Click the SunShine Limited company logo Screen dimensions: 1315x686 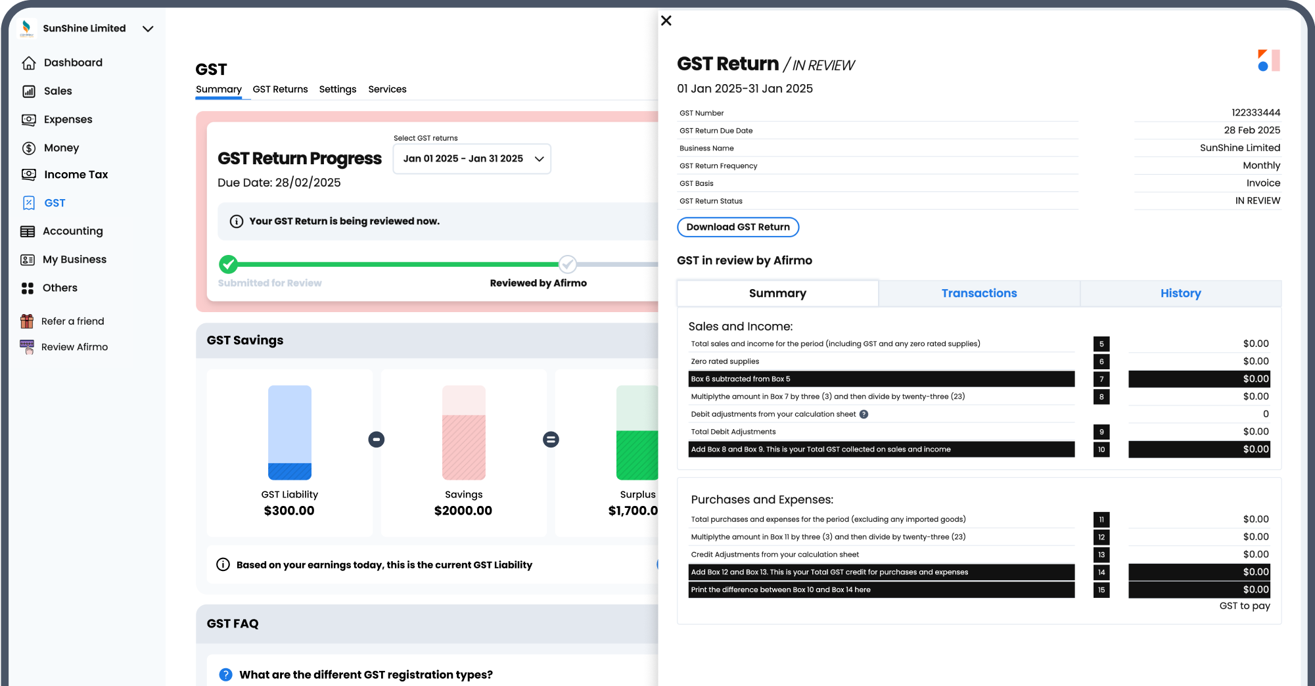[x=26, y=28]
